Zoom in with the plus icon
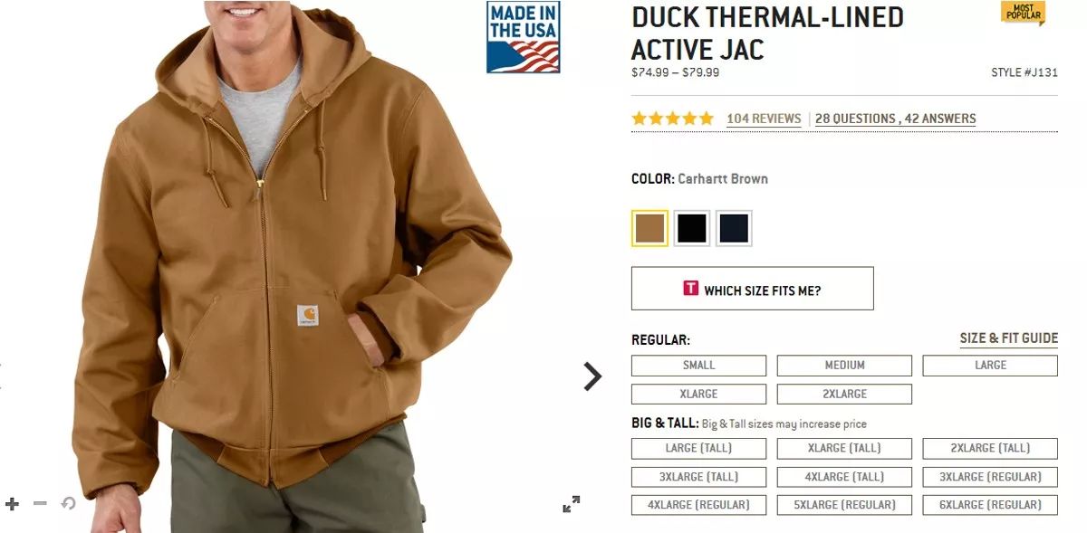 tap(12, 503)
